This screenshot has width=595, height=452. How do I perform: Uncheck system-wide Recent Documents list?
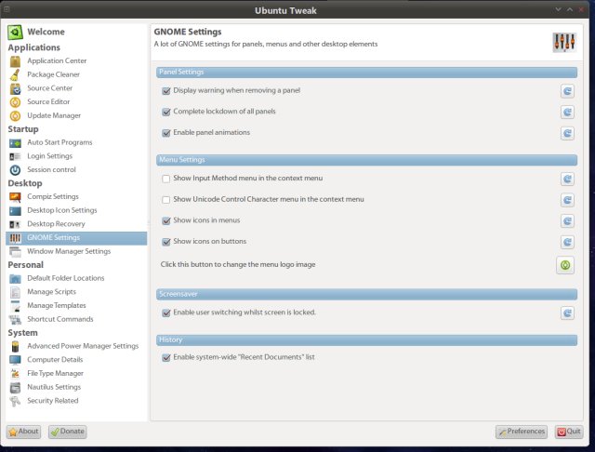[166, 357]
